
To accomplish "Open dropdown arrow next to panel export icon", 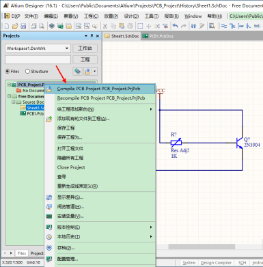I will pyautogui.click(x=94, y=72).
